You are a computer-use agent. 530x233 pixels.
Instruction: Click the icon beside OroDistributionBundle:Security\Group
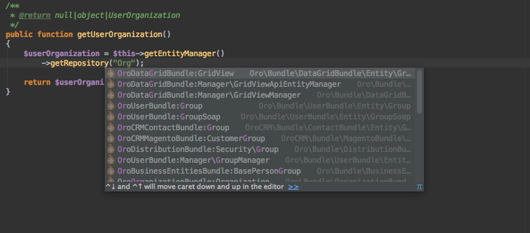[111, 149]
